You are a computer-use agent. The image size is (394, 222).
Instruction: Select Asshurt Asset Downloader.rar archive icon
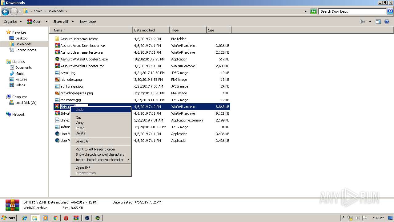tap(57, 46)
